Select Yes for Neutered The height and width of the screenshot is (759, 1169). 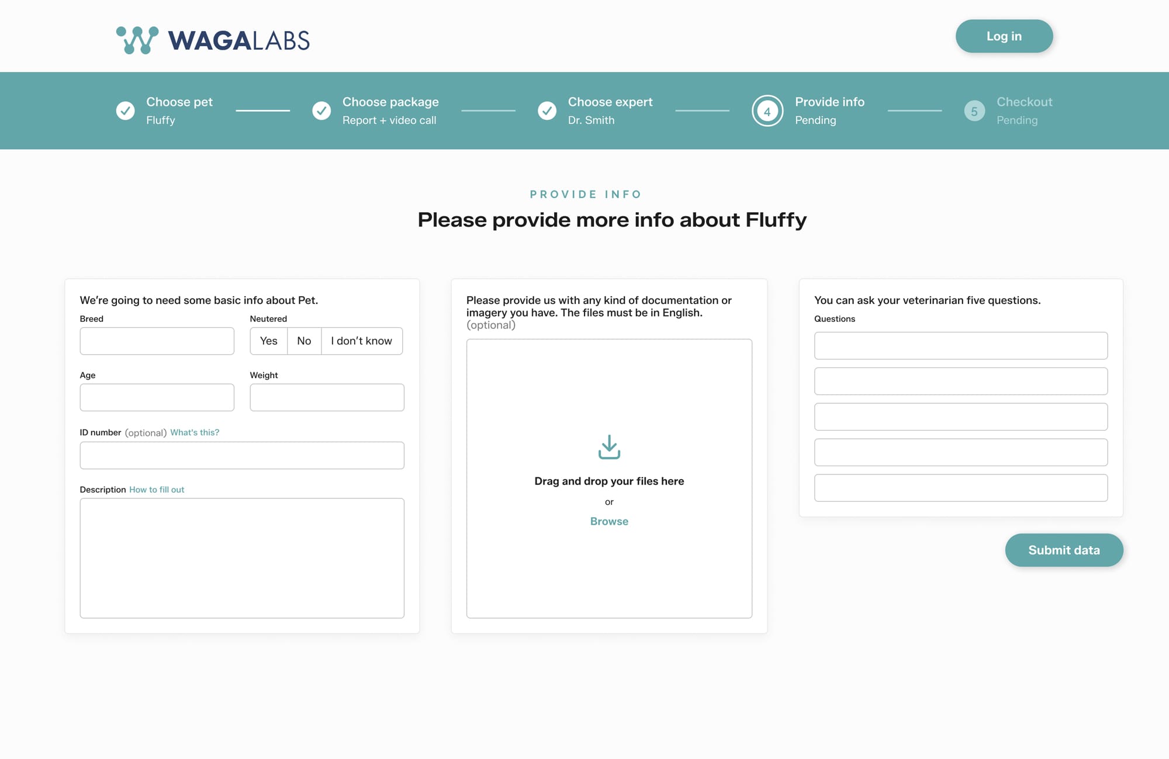(269, 341)
